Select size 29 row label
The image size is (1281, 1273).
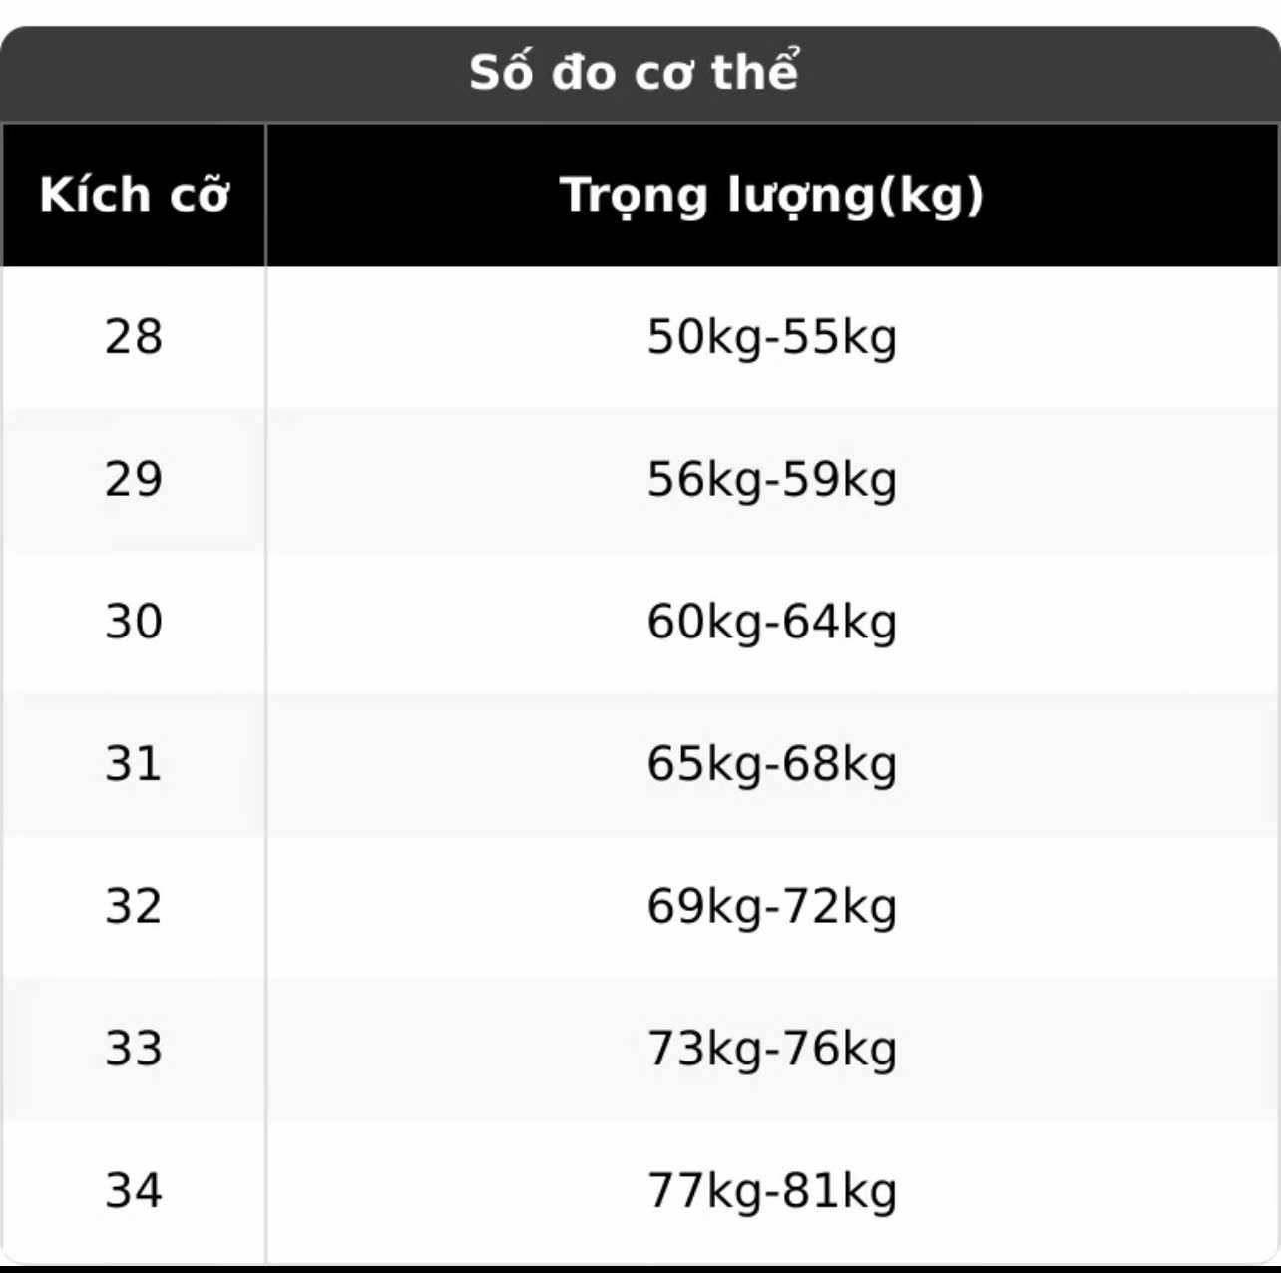[x=134, y=480]
